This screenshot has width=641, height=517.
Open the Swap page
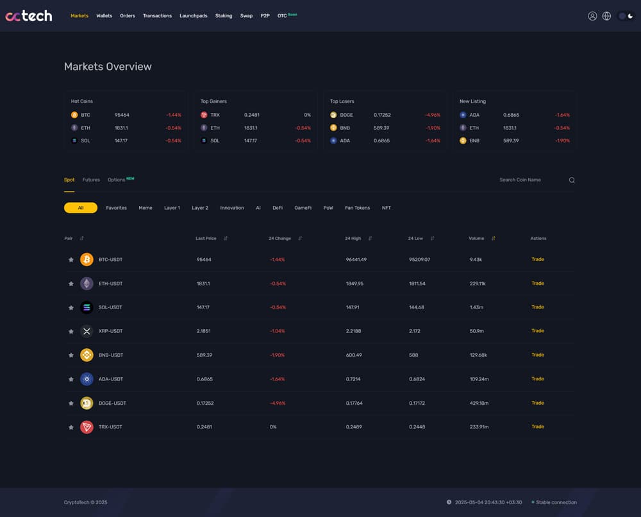247,16
